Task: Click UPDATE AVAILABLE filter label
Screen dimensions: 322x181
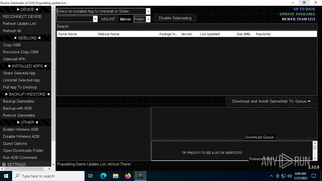Action: coord(298,14)
